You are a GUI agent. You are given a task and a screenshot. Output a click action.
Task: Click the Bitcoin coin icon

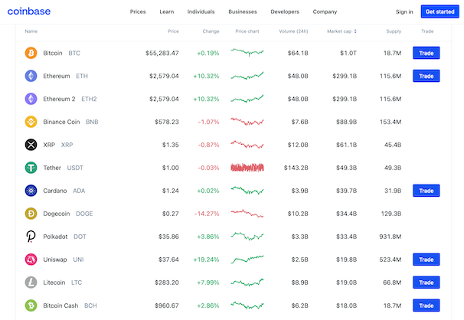pyautogui.click(x=31, y=53)
